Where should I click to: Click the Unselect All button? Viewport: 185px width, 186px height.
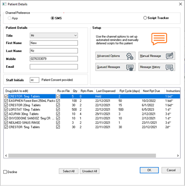(x=89, y=171)
